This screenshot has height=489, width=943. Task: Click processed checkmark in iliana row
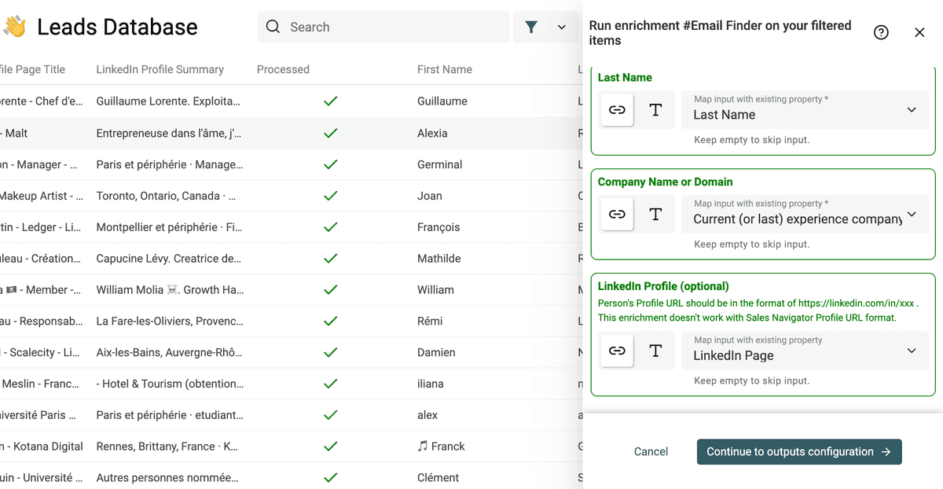pyautogui.click(x=331, y=384)
